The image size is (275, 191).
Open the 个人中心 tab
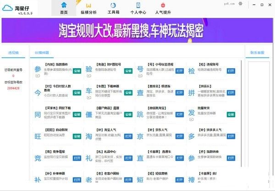[138, 8]
